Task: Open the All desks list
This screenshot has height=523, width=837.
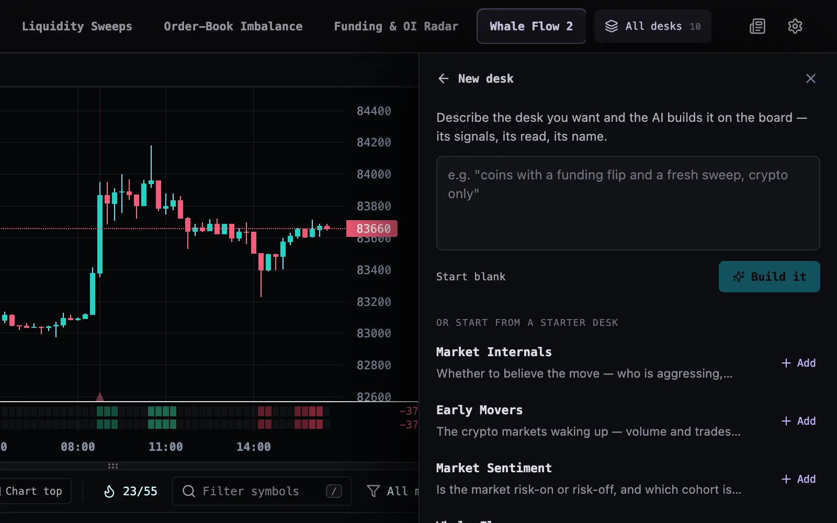Action: [652, 26]
